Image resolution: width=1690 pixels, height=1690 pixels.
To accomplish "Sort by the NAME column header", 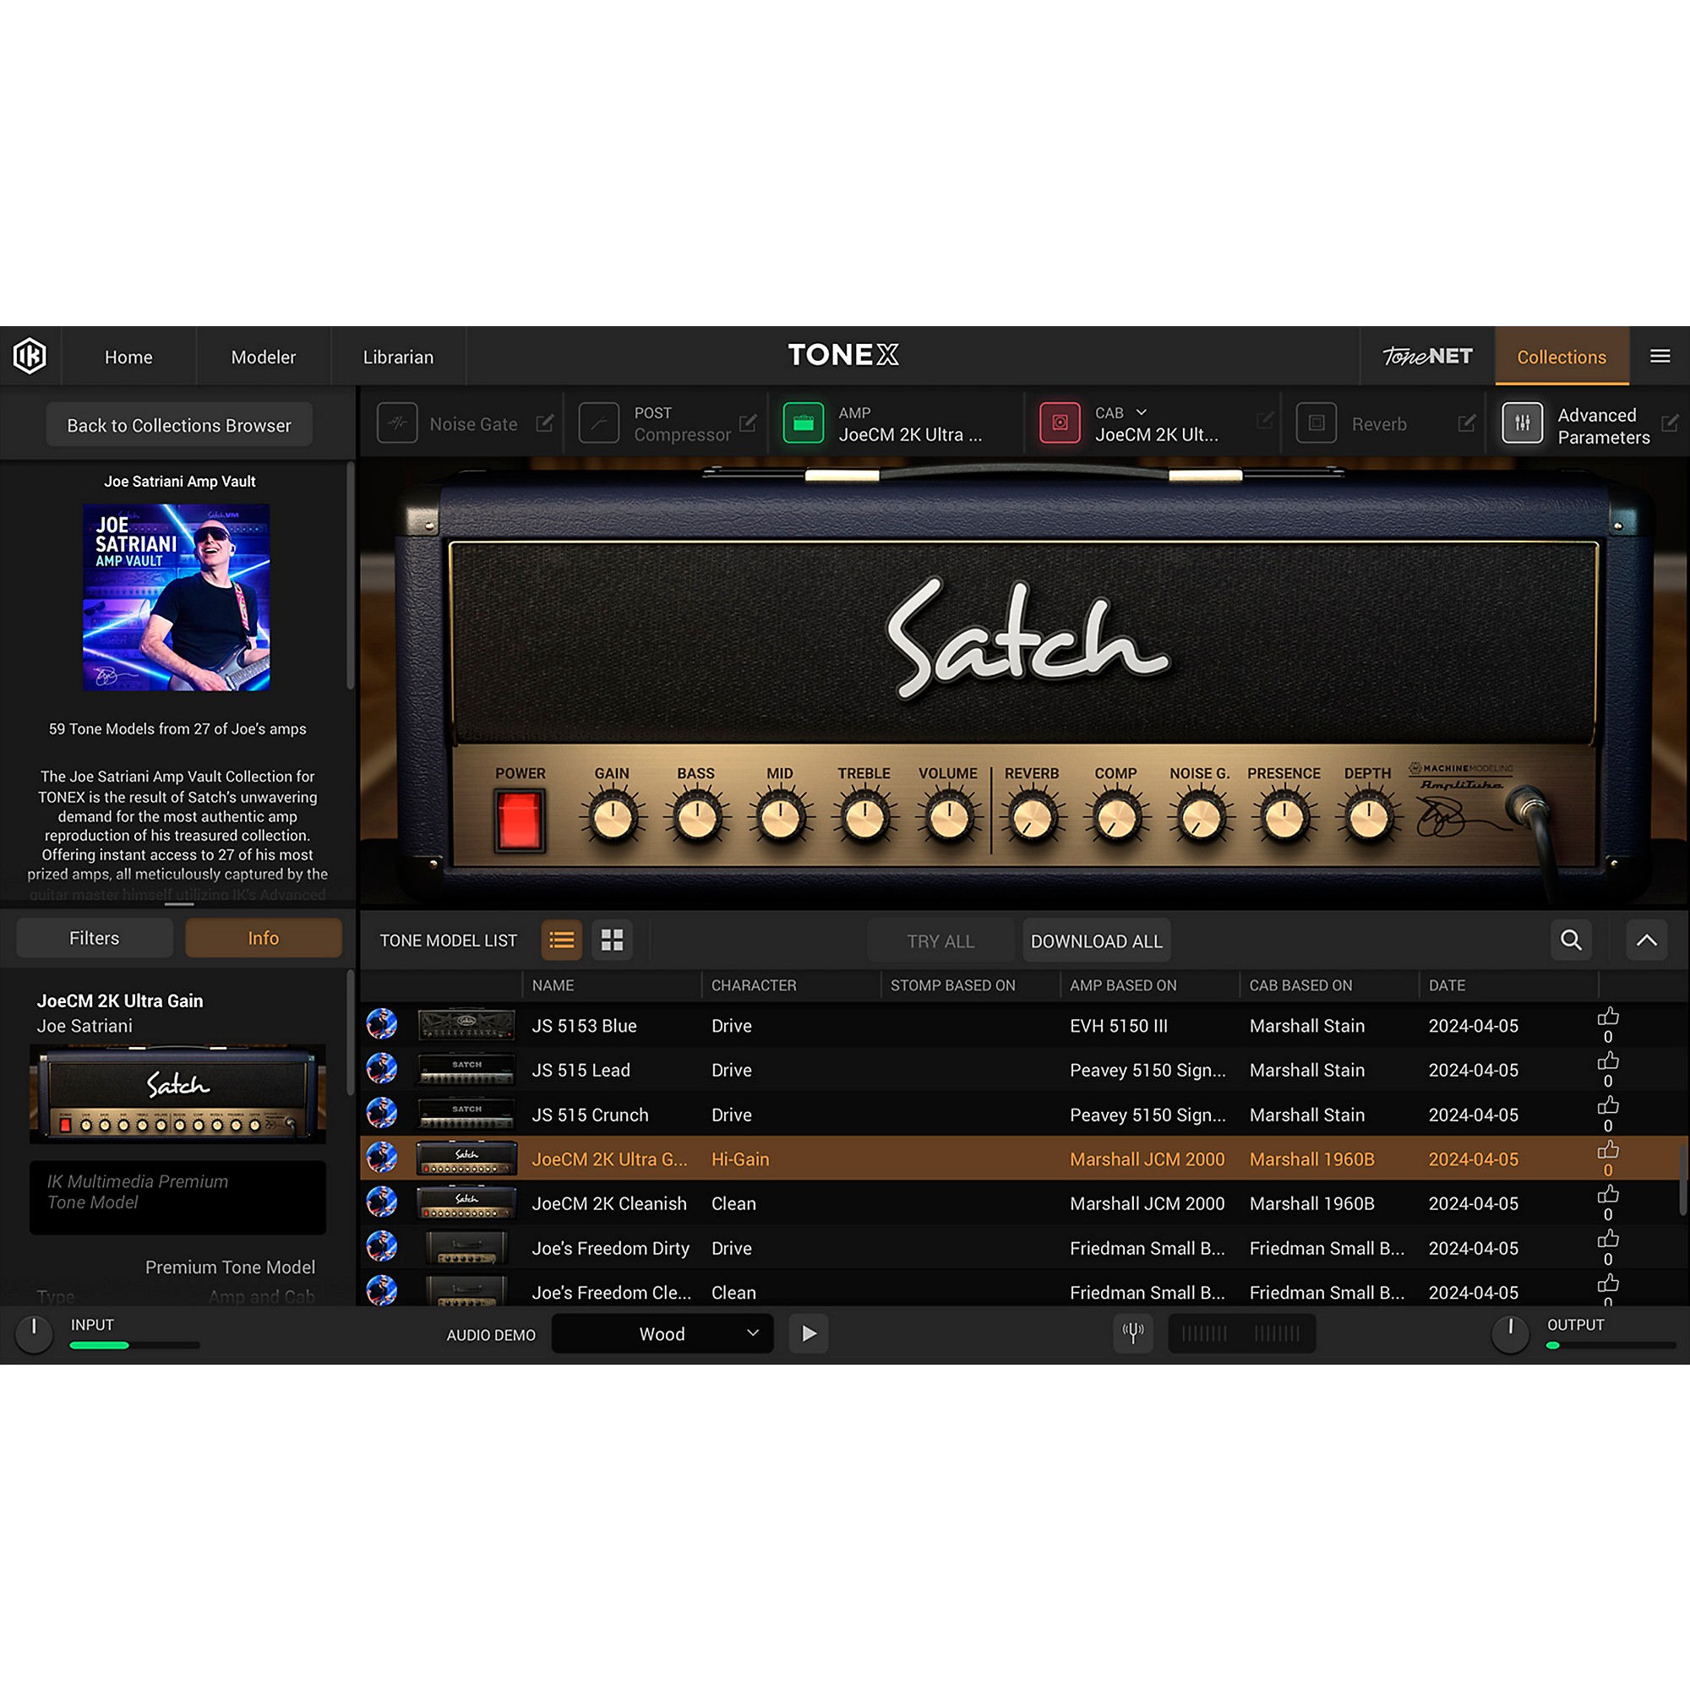I will point(553,985).
